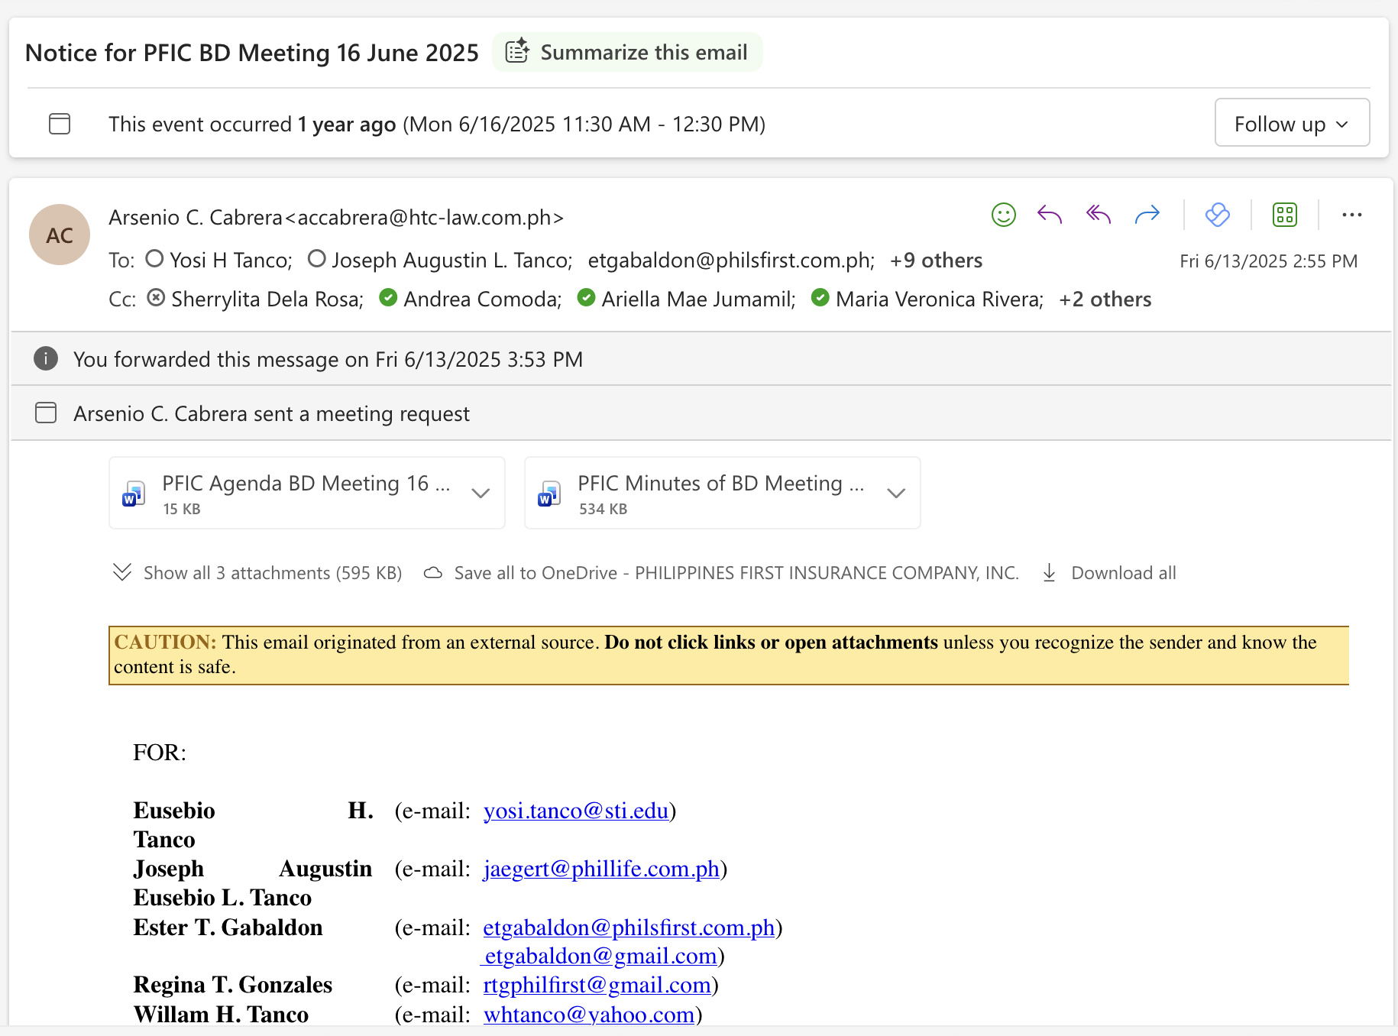The width and height of the screenshot is (1398, 1036).
Task: Click the calendar icon beside the event occurred text
Action: click(x=60, y=124)
